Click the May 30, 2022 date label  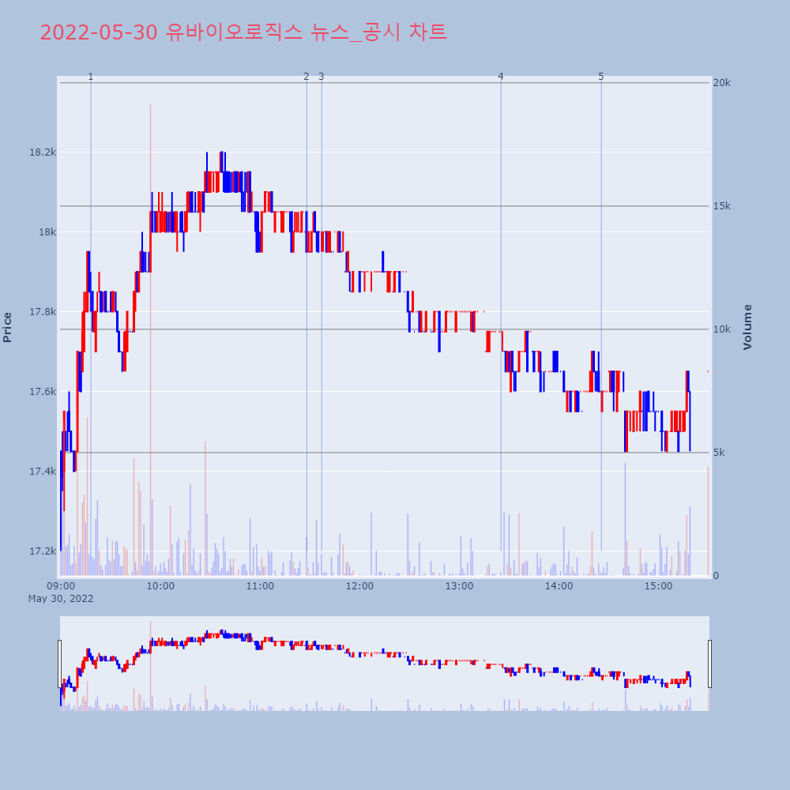(x=61, y=599)
